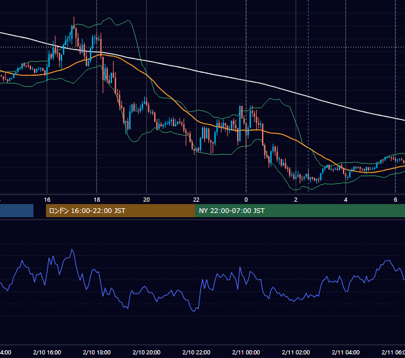Click the 2/11 00:00 time label
The height and width of the screenshot is (358, 405).
pyautogui.click(x=246, y=352)
